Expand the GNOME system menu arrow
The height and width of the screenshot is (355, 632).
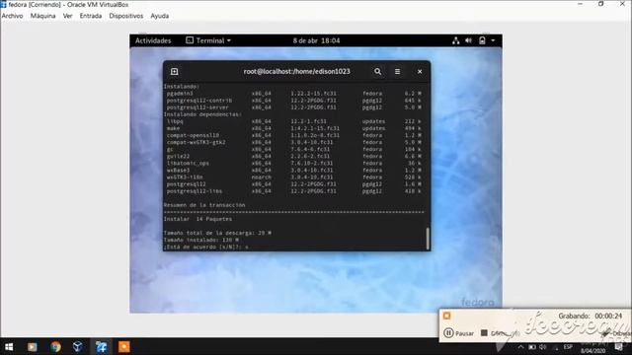click(x=493, y=40)
